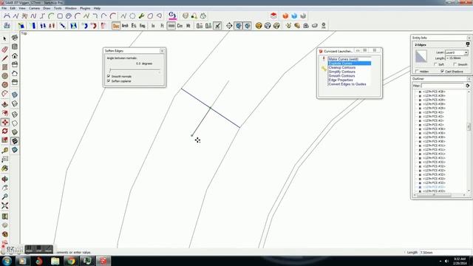473x266 pixels.
Task: Click the crosshair target toolbar icon
Action: pos(229,26)
